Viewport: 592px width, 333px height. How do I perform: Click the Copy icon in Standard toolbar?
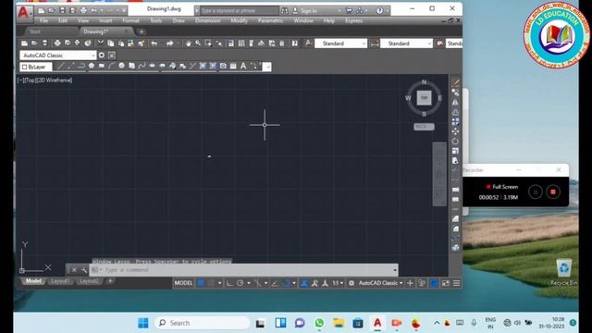click(111, 43)
